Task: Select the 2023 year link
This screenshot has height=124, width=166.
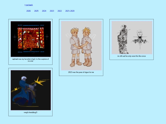Action: [52, 11]
